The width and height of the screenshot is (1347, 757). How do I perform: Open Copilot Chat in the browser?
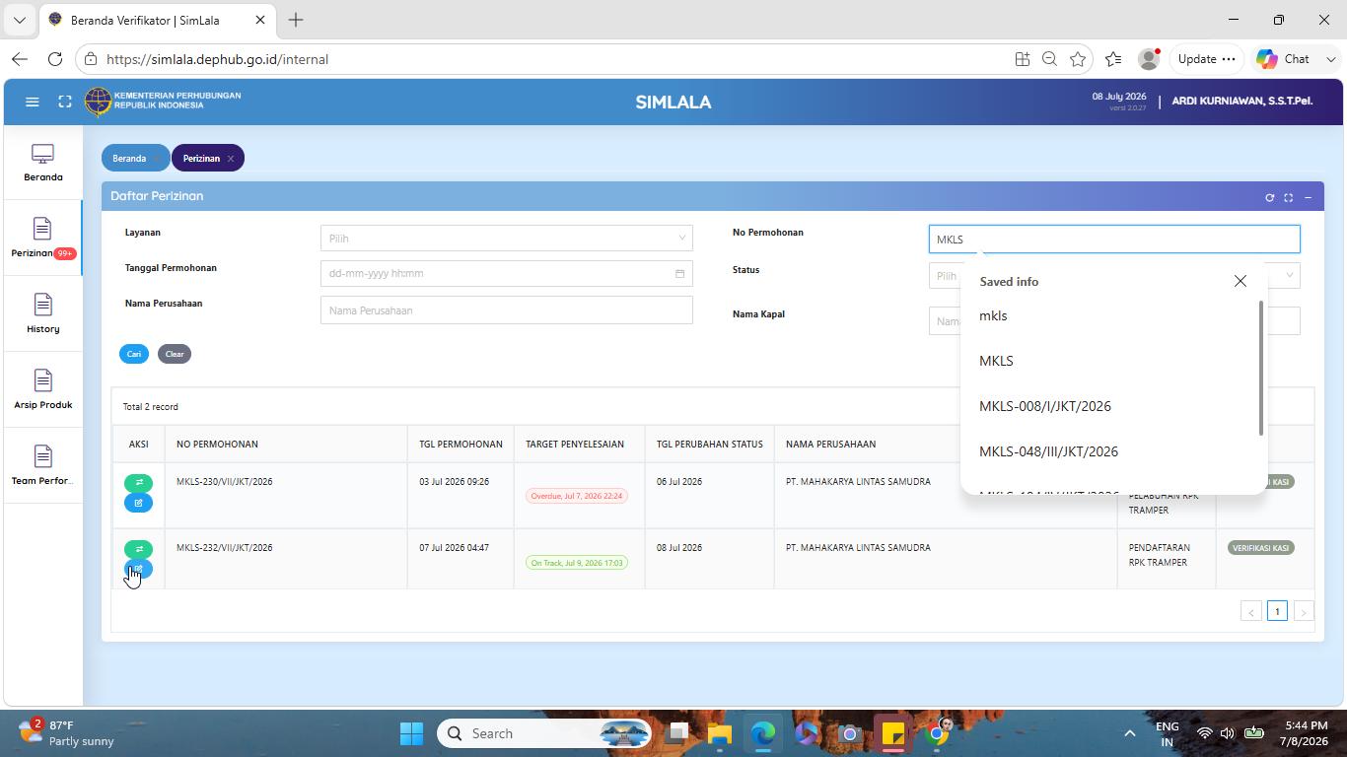(1284, 59)
